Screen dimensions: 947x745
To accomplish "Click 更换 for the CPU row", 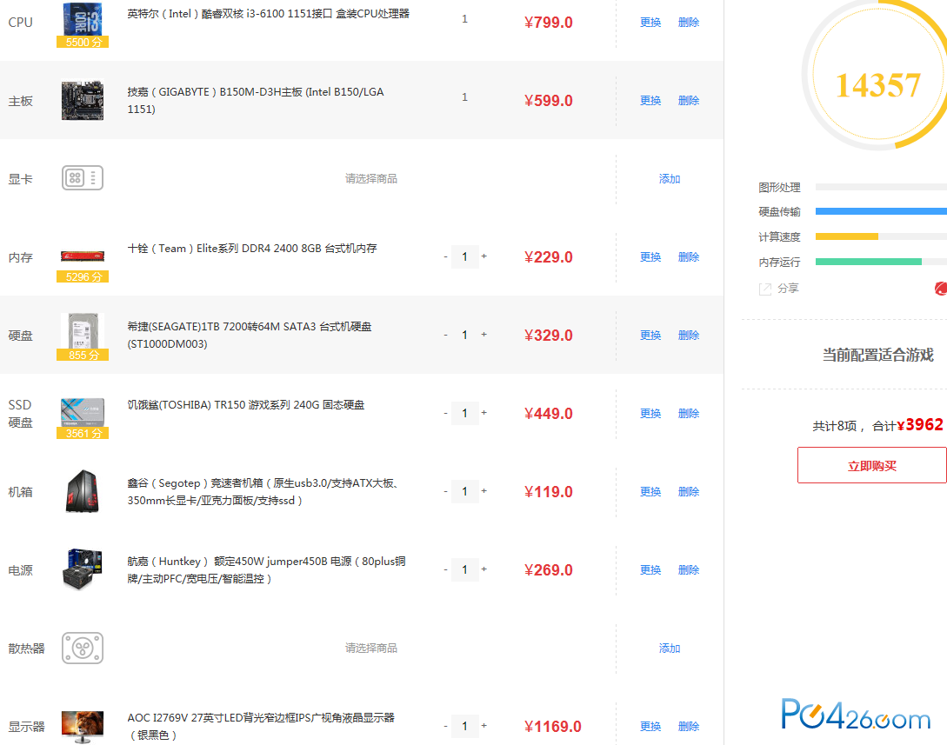I will (650, 23).
